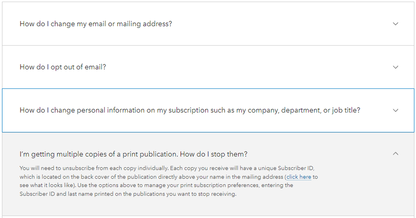Viewport: 416px width, 218px height.
Task: Open "How do I change my email or mailing address?"
Action: point(95,24)
